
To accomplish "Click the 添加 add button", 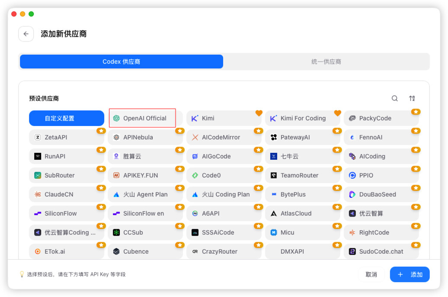I will (410, 274).
